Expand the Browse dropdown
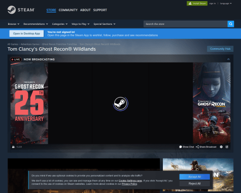Screen dimensions: 241x193 click(14, 24)
